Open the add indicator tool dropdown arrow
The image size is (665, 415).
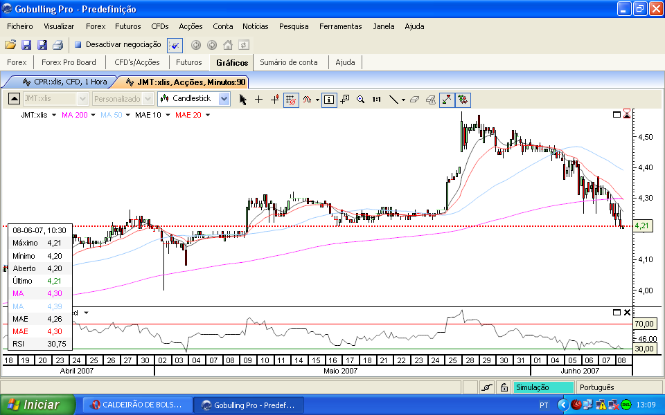317,100
